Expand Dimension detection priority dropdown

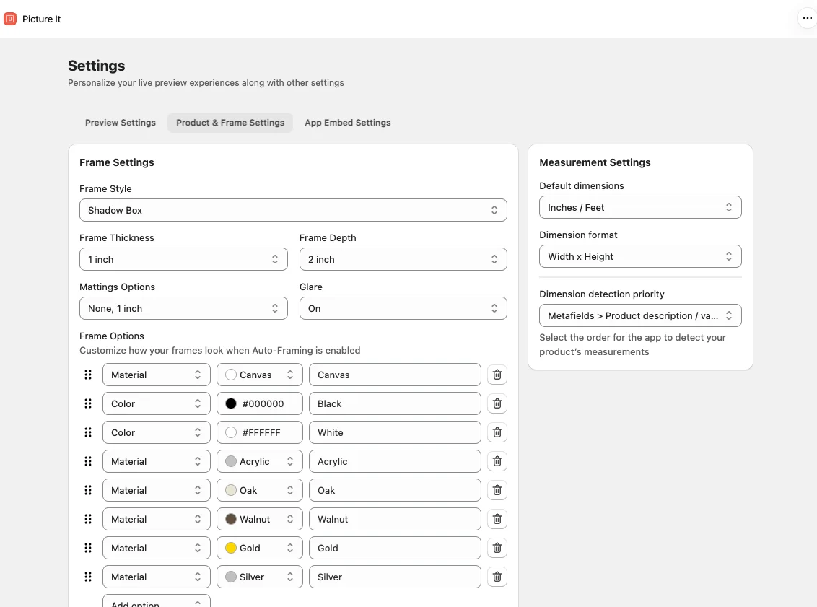click(640, 315)
